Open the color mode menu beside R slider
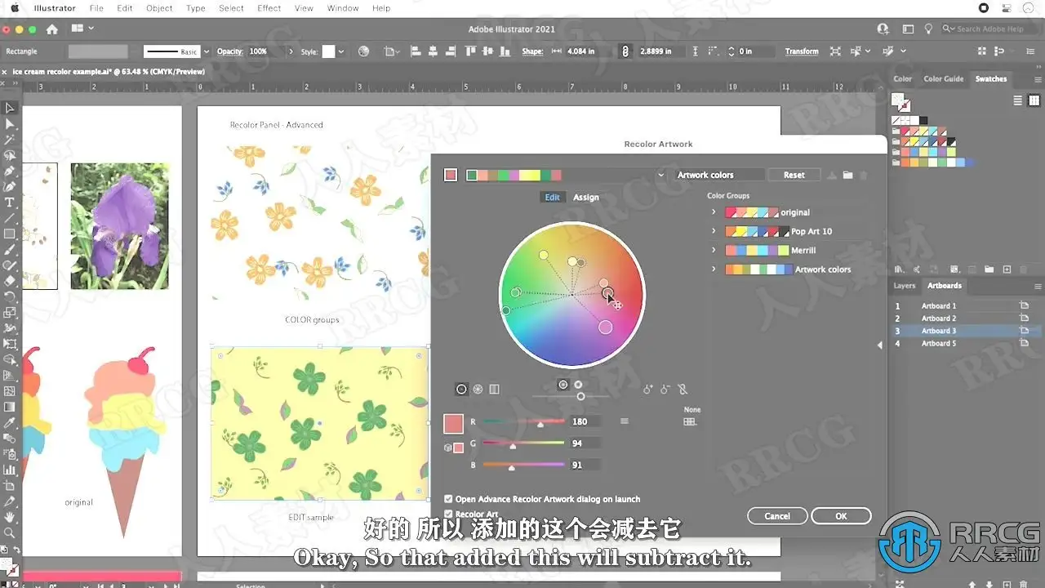Image resolution: width=1045 pixels, height=588 pixels. [x=625, y=421]
